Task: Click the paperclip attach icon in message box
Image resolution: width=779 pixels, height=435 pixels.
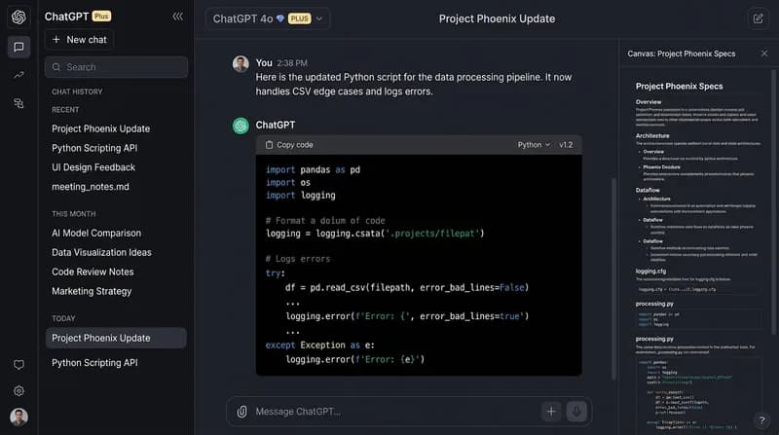Action: (x=241, y=412)
